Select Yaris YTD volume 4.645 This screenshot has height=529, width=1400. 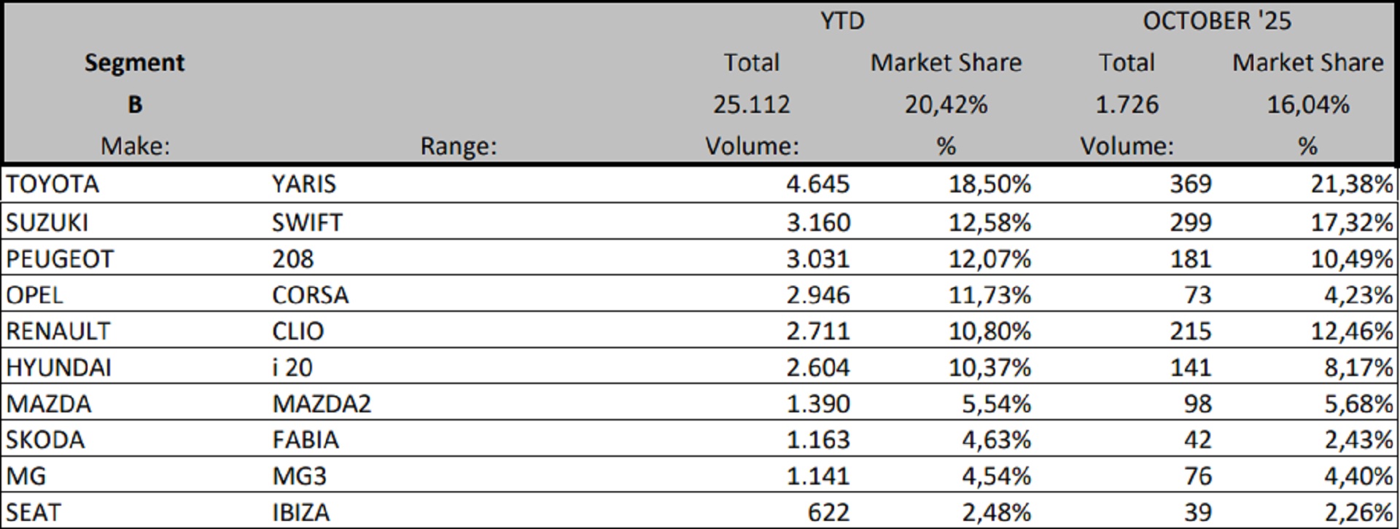pos(817,184)
